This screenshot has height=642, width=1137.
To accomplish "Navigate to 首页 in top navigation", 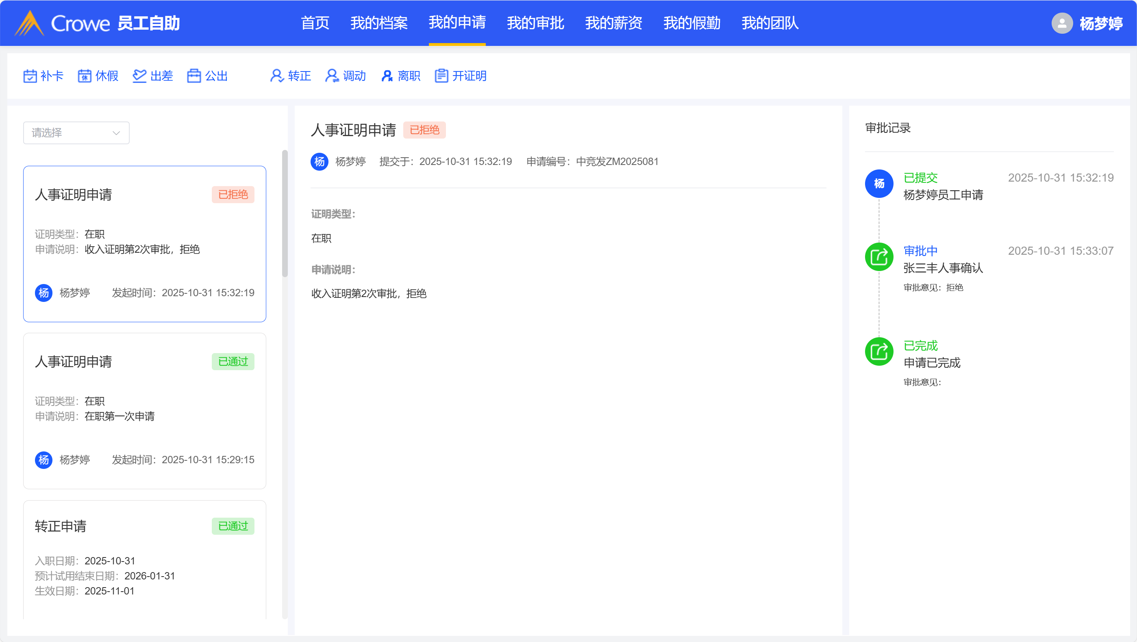I will coord(315,23).
